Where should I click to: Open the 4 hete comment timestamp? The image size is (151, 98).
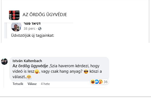point(45,84)
